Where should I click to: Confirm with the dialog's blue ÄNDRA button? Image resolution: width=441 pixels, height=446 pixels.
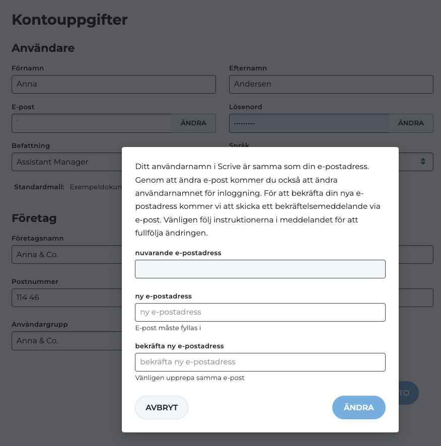(x=358, y=408)
